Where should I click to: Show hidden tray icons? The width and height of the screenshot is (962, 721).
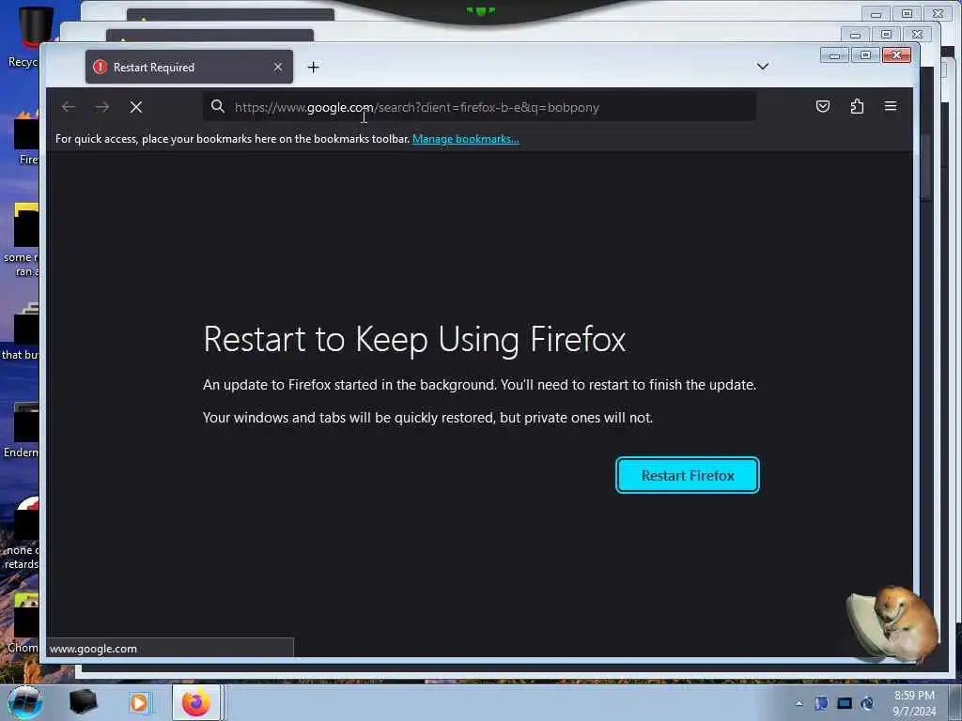coord(799,703)
